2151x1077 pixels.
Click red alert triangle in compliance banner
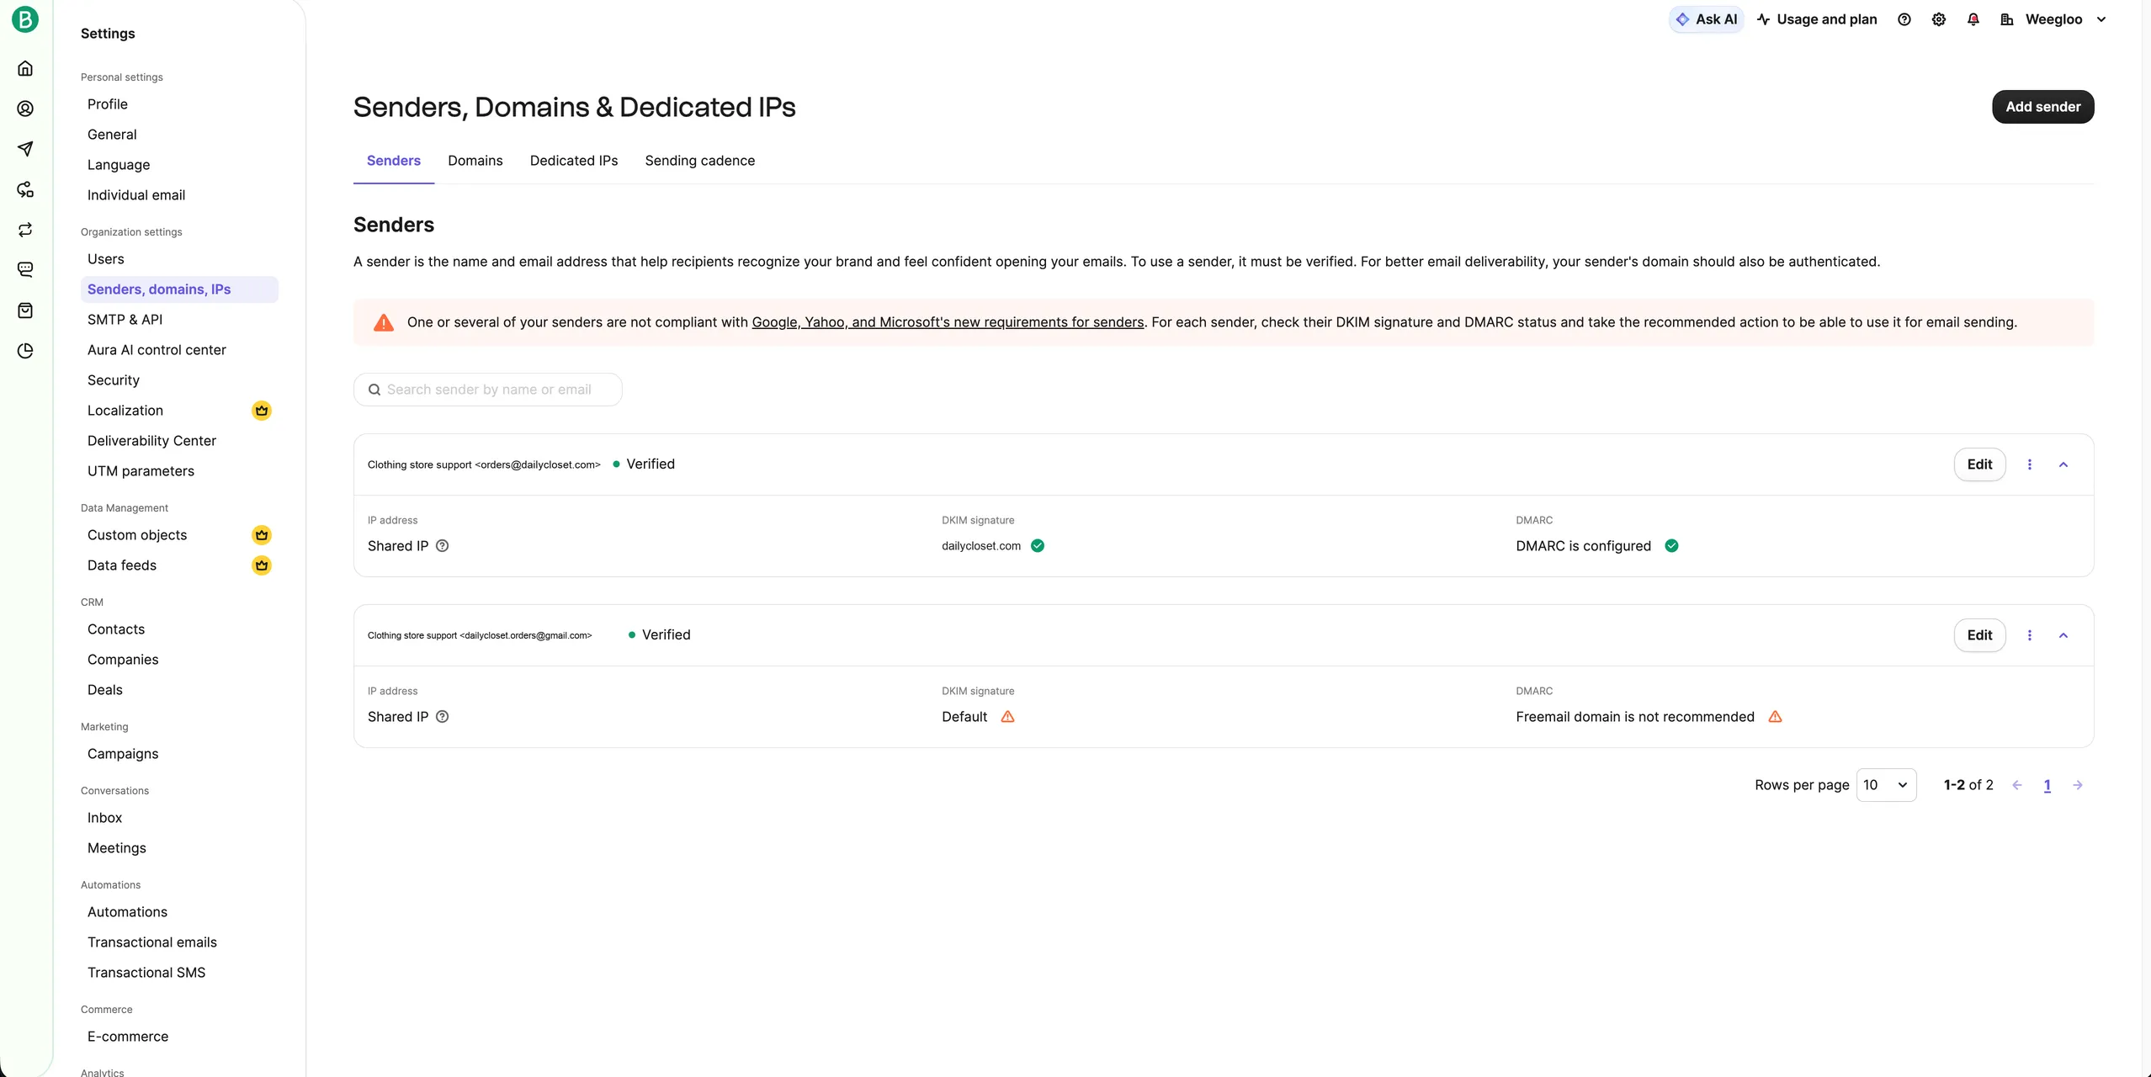click(384, 322)
